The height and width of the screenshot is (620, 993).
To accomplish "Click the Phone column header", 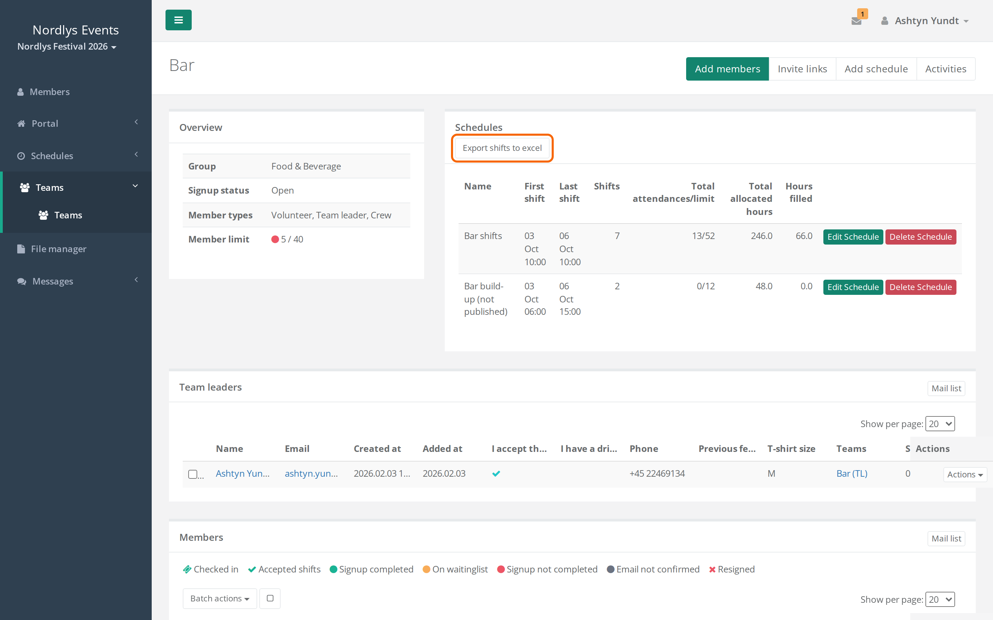I will 644,448.
